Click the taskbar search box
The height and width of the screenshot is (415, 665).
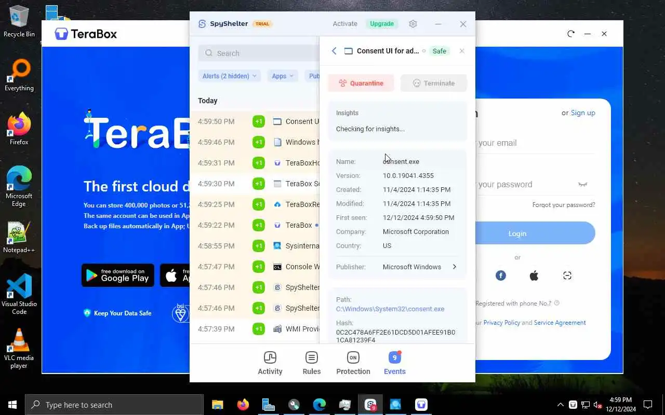(114, 405)
